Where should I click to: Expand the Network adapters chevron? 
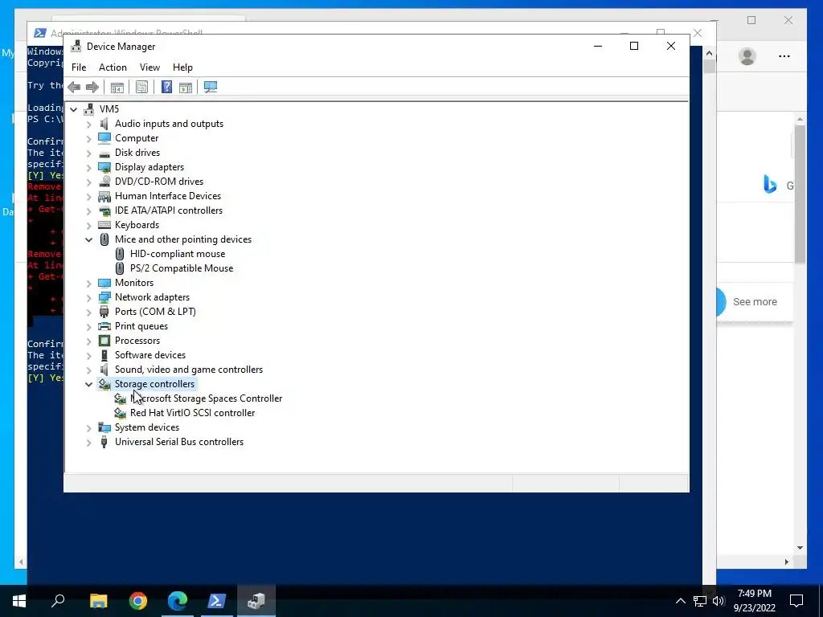88,298
